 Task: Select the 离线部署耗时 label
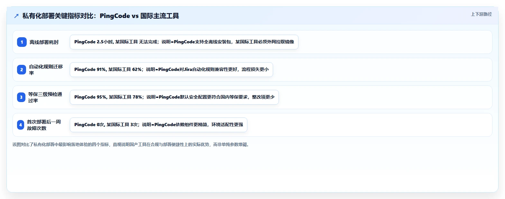tap(44, 42)
